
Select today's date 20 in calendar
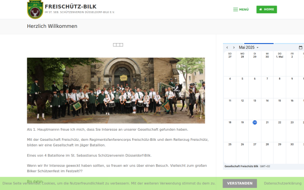pos(255,123)
